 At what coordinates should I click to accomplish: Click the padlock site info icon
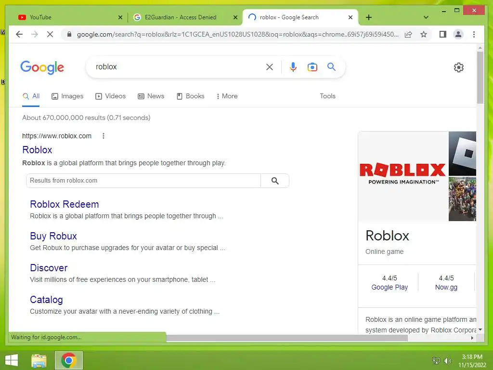point(69,34)
